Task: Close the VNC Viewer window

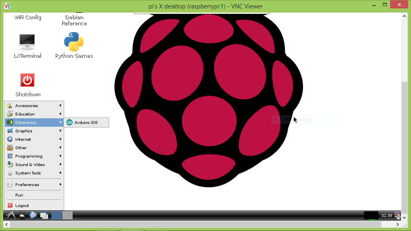Action: 399,5
